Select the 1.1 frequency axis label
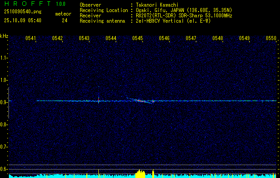Screen dimensions: 280x178 pos(4,58)
